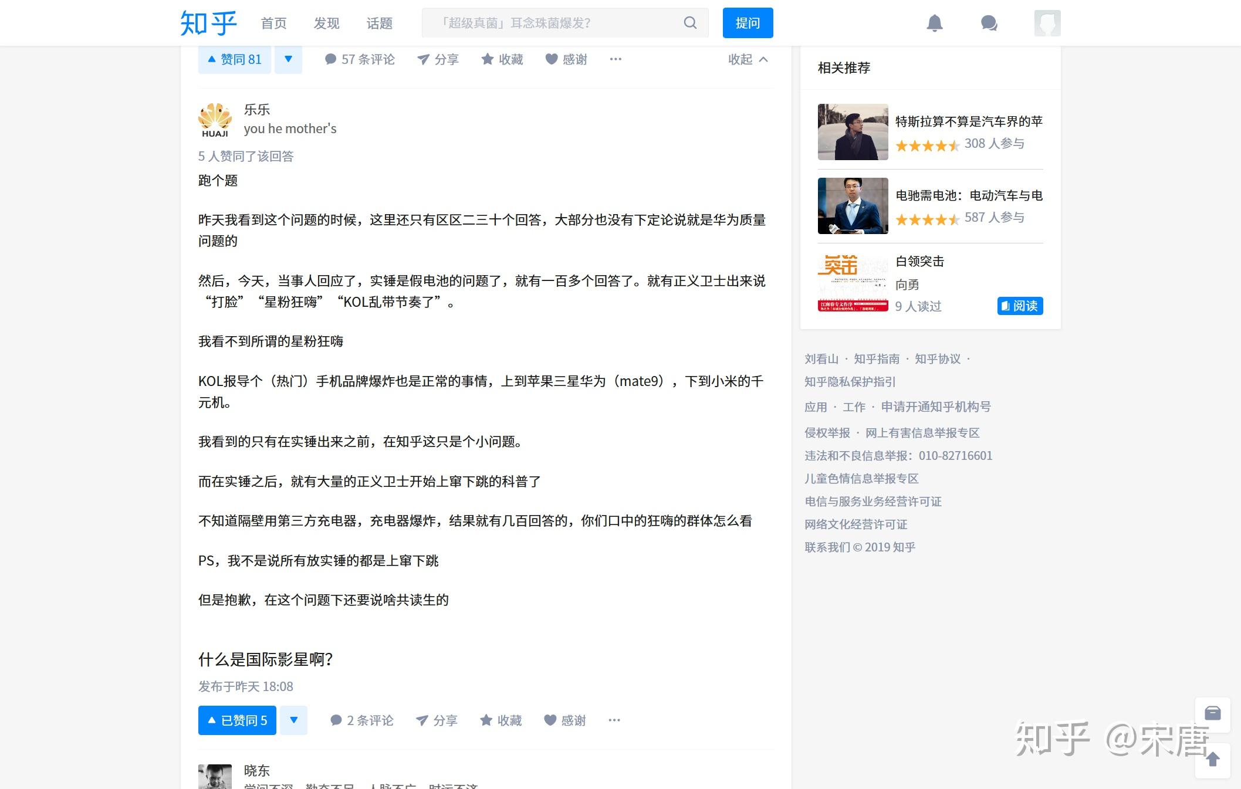This screenshot has height=789, width=1241.
Task: Open the notification bell
Action: [x=935, y=23]
